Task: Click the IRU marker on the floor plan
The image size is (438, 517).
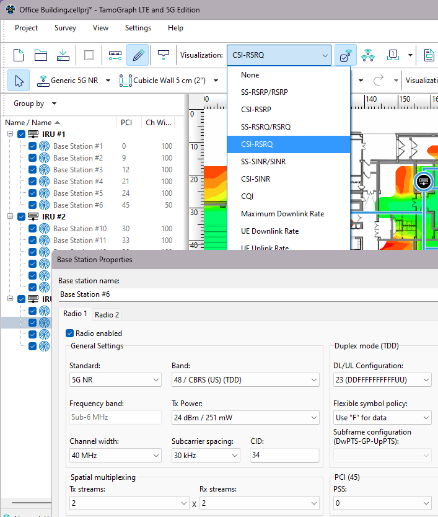Action: pyautogui.click(x=424, y=181)
